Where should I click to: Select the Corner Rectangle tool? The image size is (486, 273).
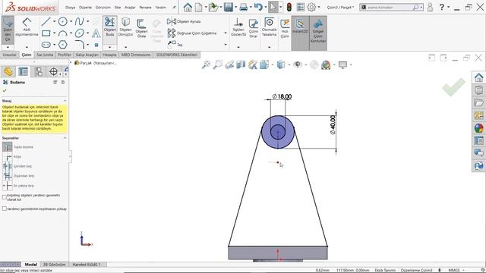tap(46, 33)
